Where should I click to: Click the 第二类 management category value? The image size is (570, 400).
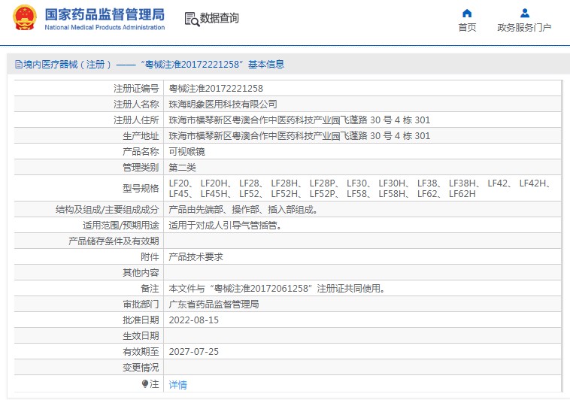[182, 167]
